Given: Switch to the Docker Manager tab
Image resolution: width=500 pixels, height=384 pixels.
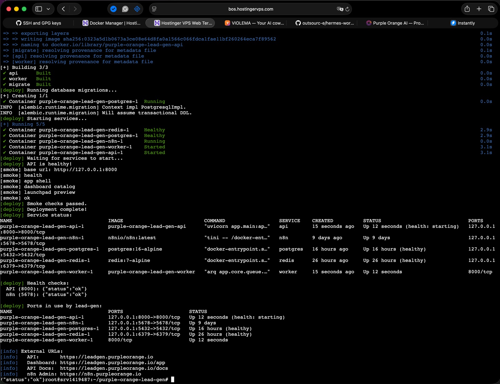Looking at the screenshot, I should tap(112, 23).
